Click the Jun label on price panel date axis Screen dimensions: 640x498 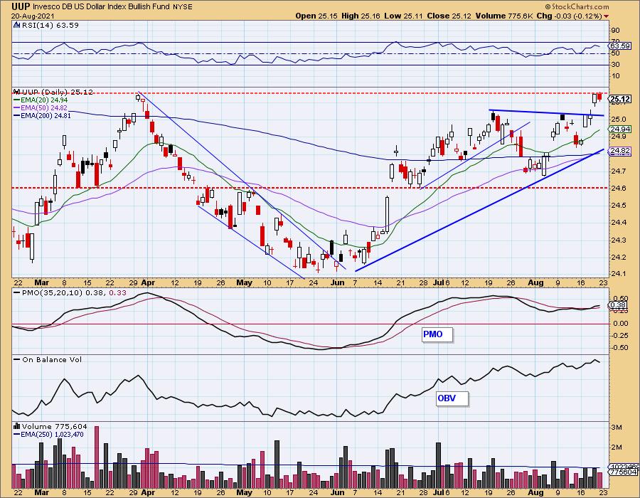point(337,282)
